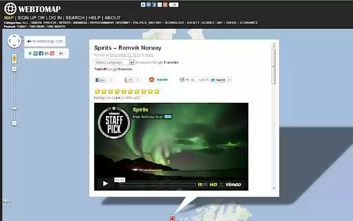Rate the post with the fifth star

(x=124, y=91)
